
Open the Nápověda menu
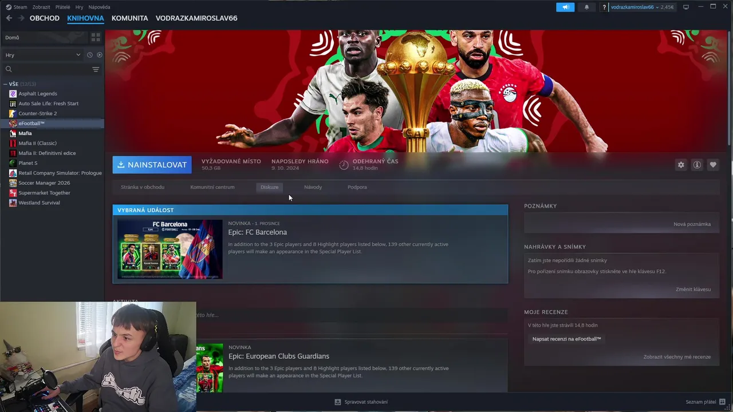coord(99,7)
